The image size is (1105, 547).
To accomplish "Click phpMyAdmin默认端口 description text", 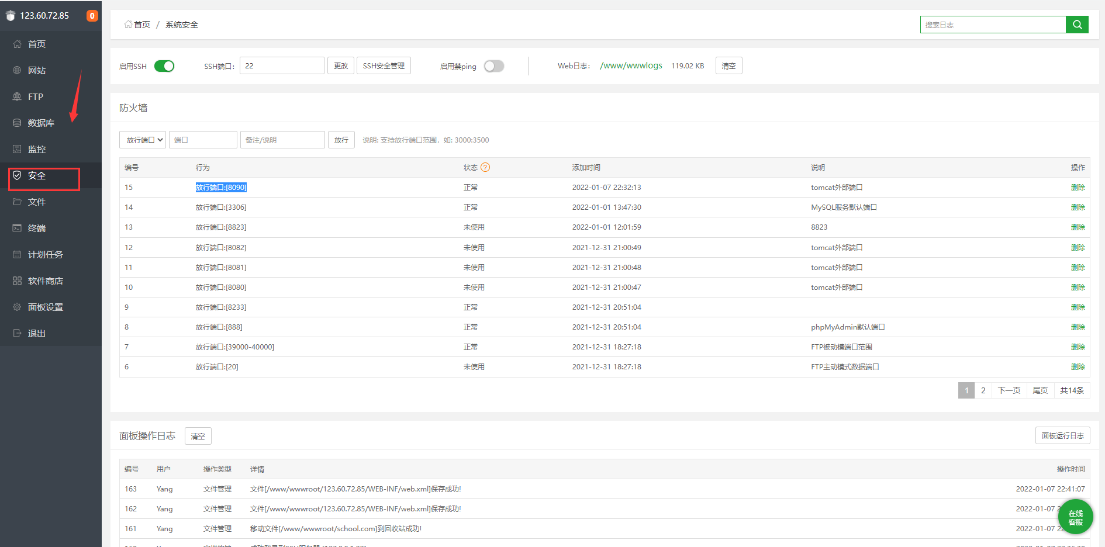I will pos(848,327).
